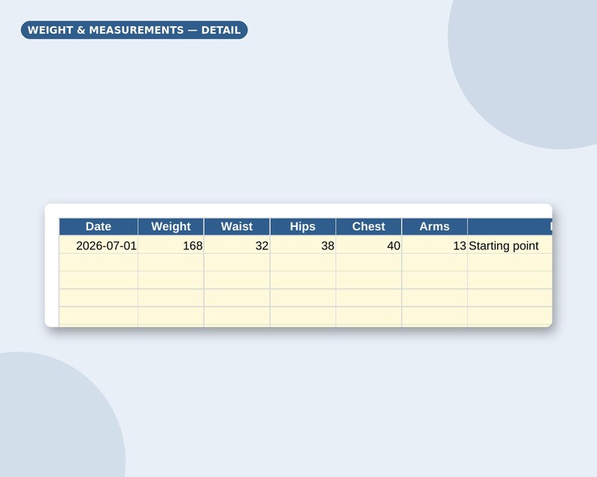Click the Chest column header

point(368,226)
